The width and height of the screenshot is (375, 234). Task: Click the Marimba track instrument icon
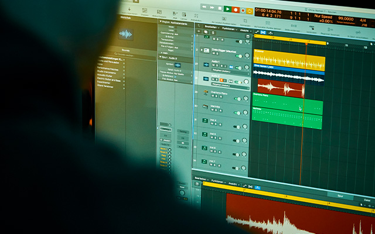point(205,106)
